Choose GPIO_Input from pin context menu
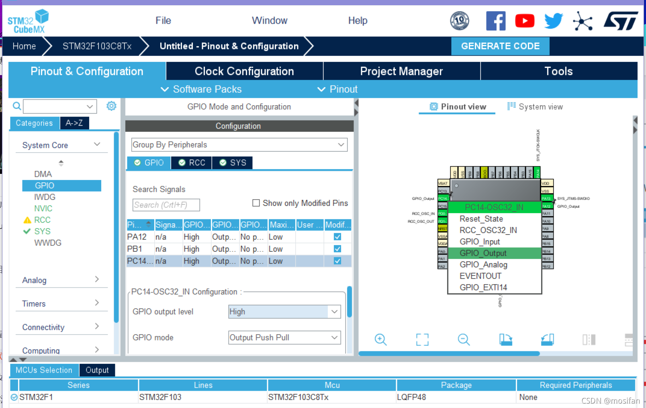Image resolution: width=646 pixels, height=408 pixels. click(x=495, y=241)
